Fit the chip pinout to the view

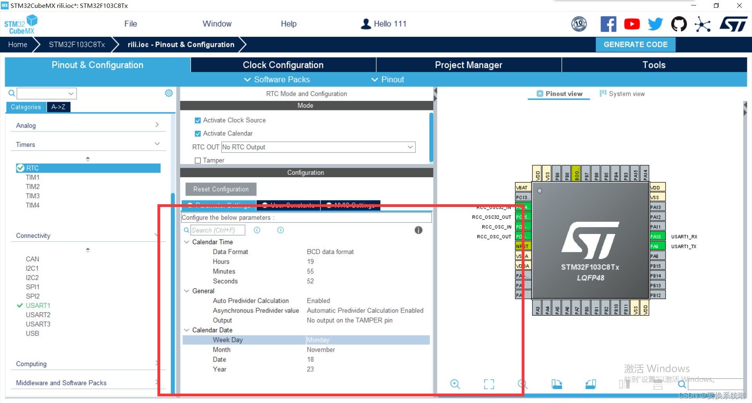pos(489,384)
